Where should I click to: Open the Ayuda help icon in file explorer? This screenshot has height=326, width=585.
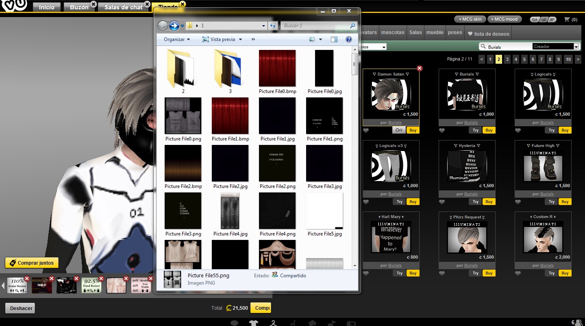pyautogui.click(x=348, y=39)
